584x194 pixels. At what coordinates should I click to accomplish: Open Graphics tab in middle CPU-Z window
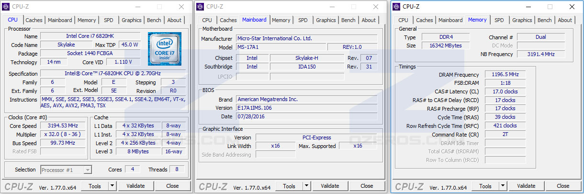click(326, 20)
